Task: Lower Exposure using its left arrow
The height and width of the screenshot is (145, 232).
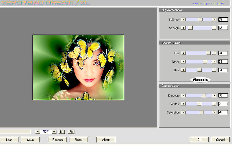Action: (183, 95)
